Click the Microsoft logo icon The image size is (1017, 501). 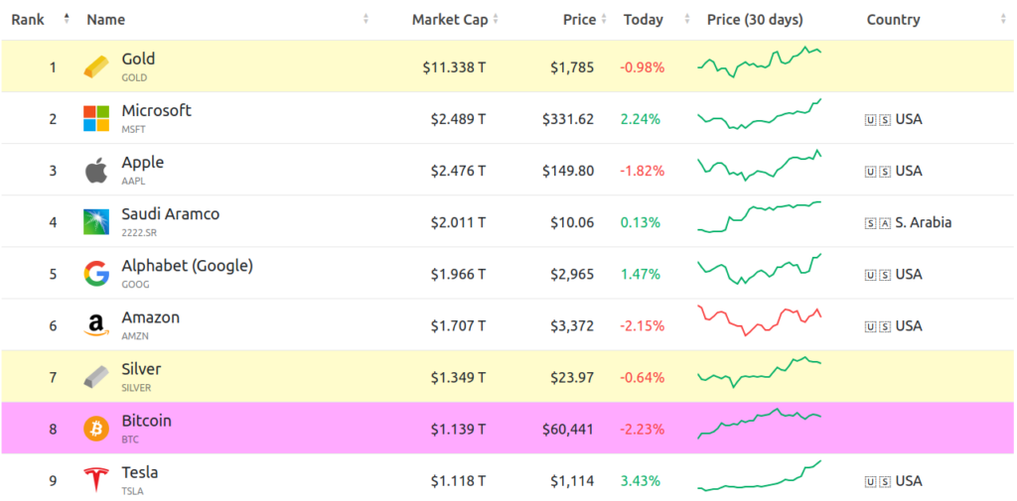(x=96, y=119)
